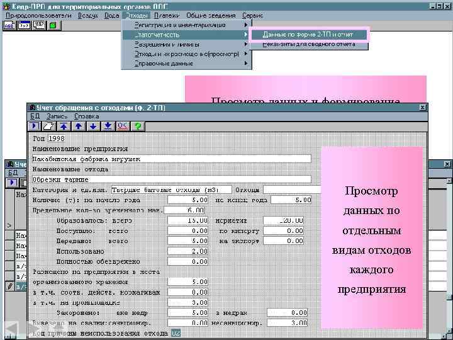Open the Общие сведения menu
The width and height of the screenshot is (453, 340).
coord(211,16)
